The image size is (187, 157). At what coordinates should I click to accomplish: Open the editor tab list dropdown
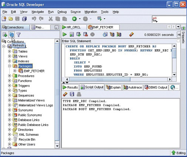178,26
